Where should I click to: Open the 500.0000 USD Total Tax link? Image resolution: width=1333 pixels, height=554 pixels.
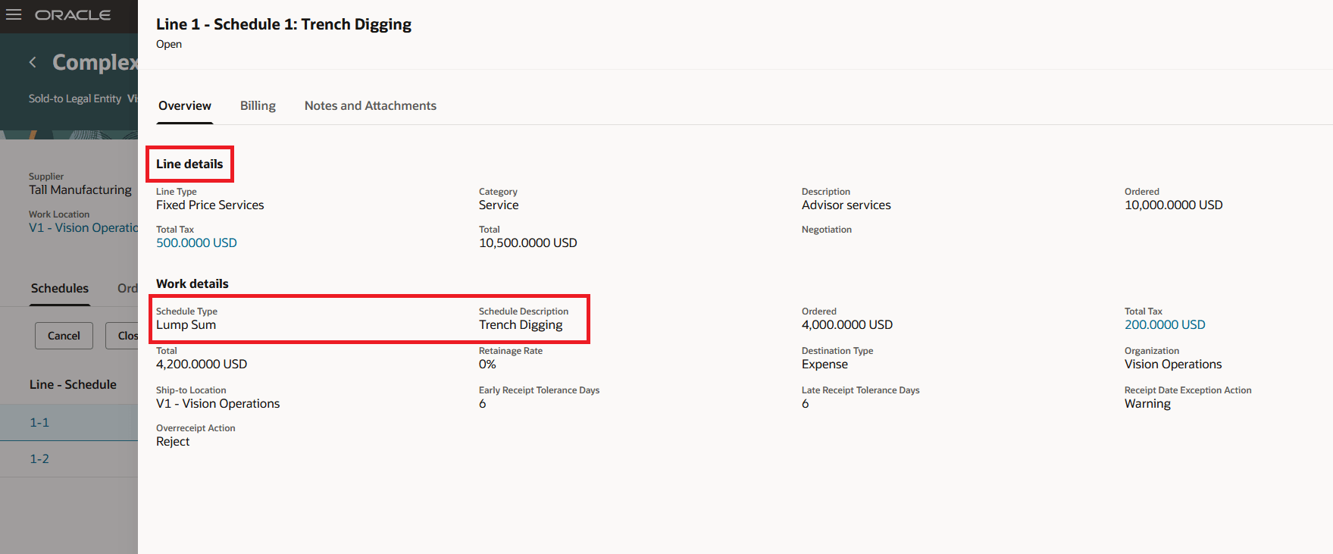click(196, 243)
